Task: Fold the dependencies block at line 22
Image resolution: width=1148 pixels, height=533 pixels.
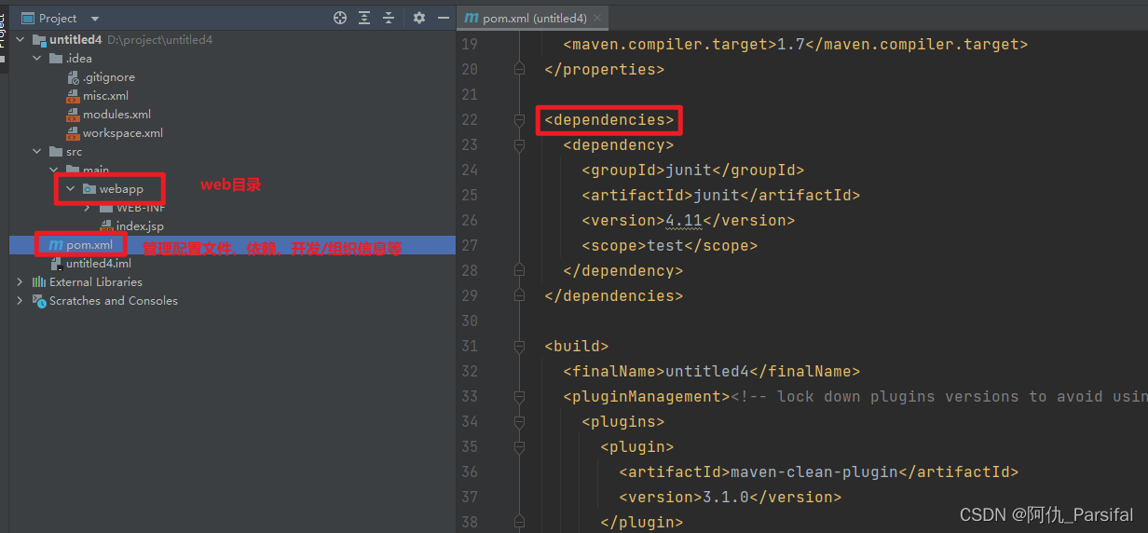Action: (520, 119)
